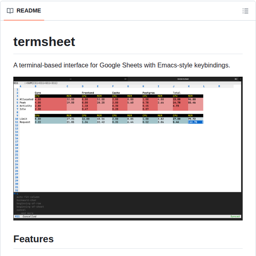Click beginning-of-sheet in the command list
256x256 pixels.
coord(30,207)
